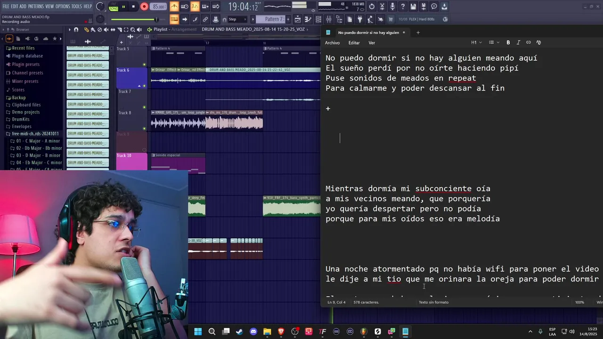Open the Ver menu in Notepad

372,43
